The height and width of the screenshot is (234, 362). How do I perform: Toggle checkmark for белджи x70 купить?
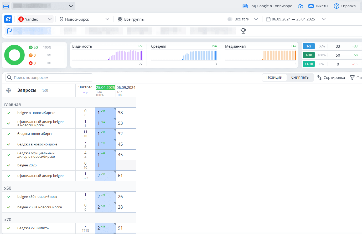[9, 228]
